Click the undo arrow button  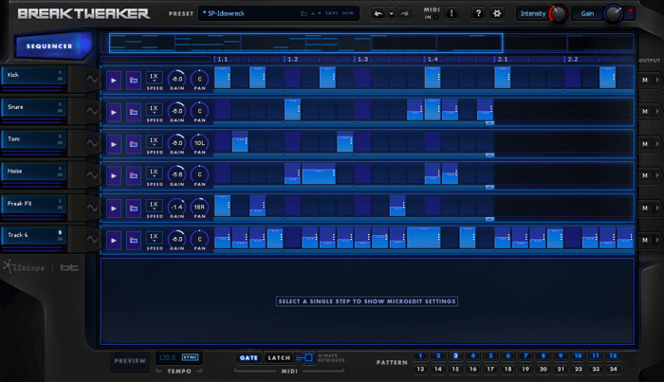click(378, 13)
